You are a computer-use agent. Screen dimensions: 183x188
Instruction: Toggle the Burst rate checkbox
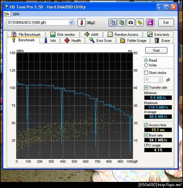(x=146, y=135)
